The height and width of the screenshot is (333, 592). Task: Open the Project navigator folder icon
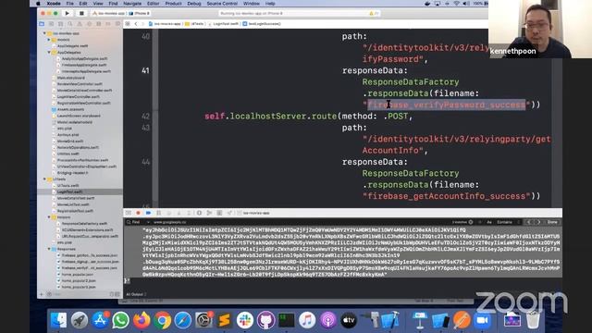pyautogui.click(x=42, y=24)
